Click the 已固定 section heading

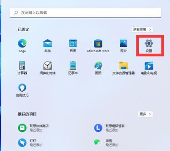[x=23, y=29]
